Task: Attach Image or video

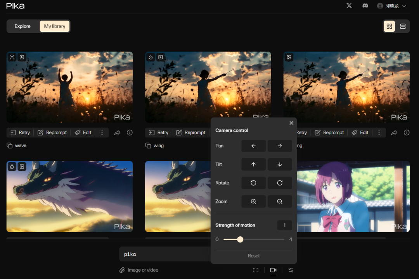Action: (139, 270)
